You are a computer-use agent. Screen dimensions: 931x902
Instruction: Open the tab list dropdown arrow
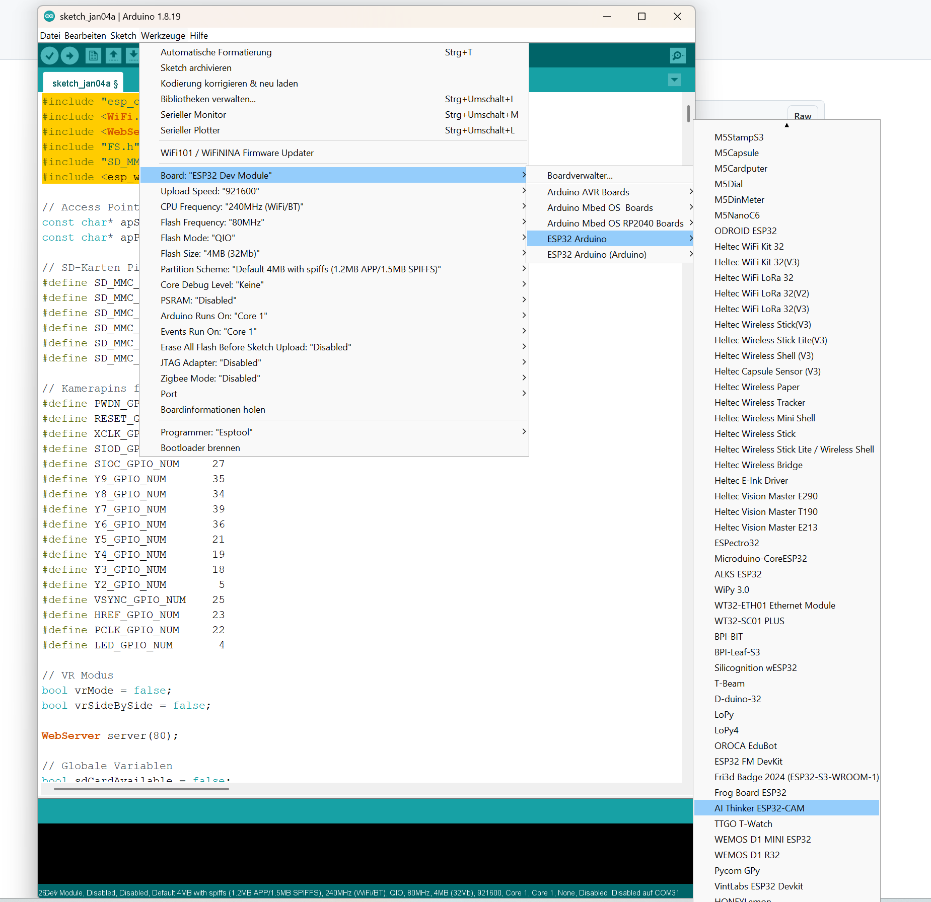point(674,80)
